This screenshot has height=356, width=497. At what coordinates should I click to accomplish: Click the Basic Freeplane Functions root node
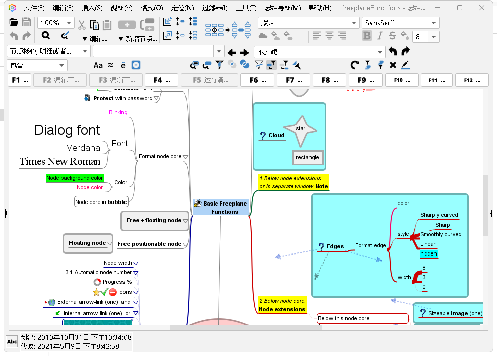pyautogui.click(x=225, y=208)
